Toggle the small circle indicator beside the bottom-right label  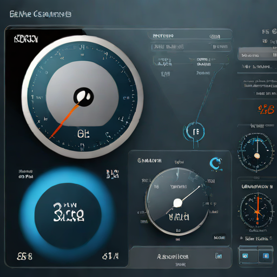[x=271, y=238]
